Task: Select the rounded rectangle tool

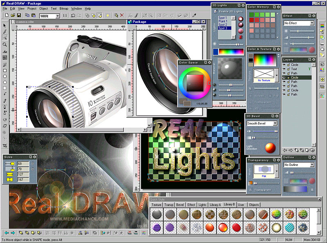Action: (x=5, y=76)
